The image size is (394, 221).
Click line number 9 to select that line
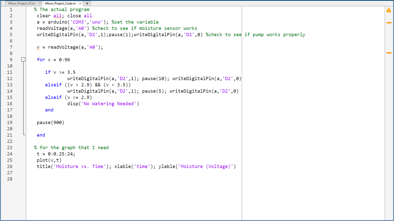[x=11, y=60]
